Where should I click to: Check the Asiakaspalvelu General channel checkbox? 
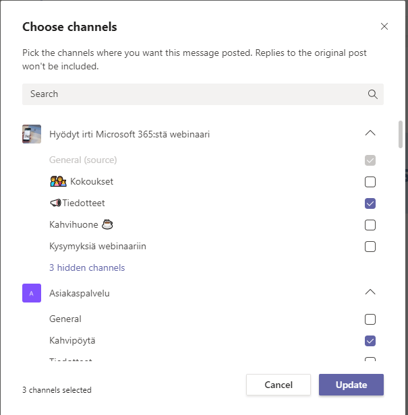point(370,319)
